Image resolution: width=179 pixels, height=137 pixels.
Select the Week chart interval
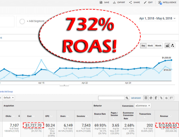(150, 46)
